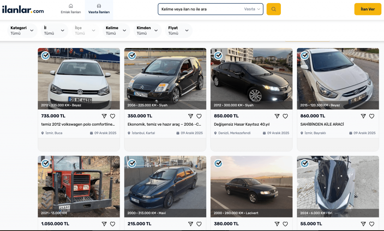Share the 850.000 TL black Honda listing
This screenshot has width=384, height=231.
tap(277, 116)
